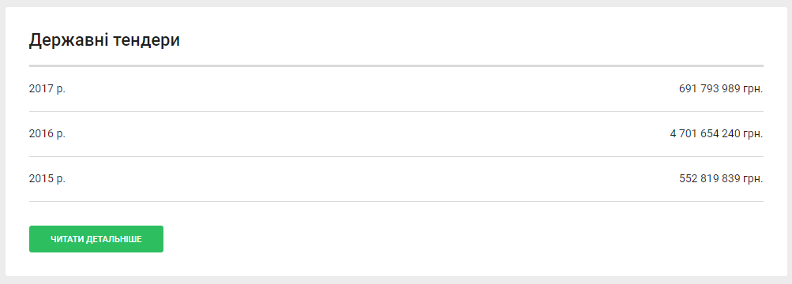The height and width of the screenshot is (284, 792).
Task: Click the divider between 2017 and 2016 rows
Action: [x=396, y=111]
